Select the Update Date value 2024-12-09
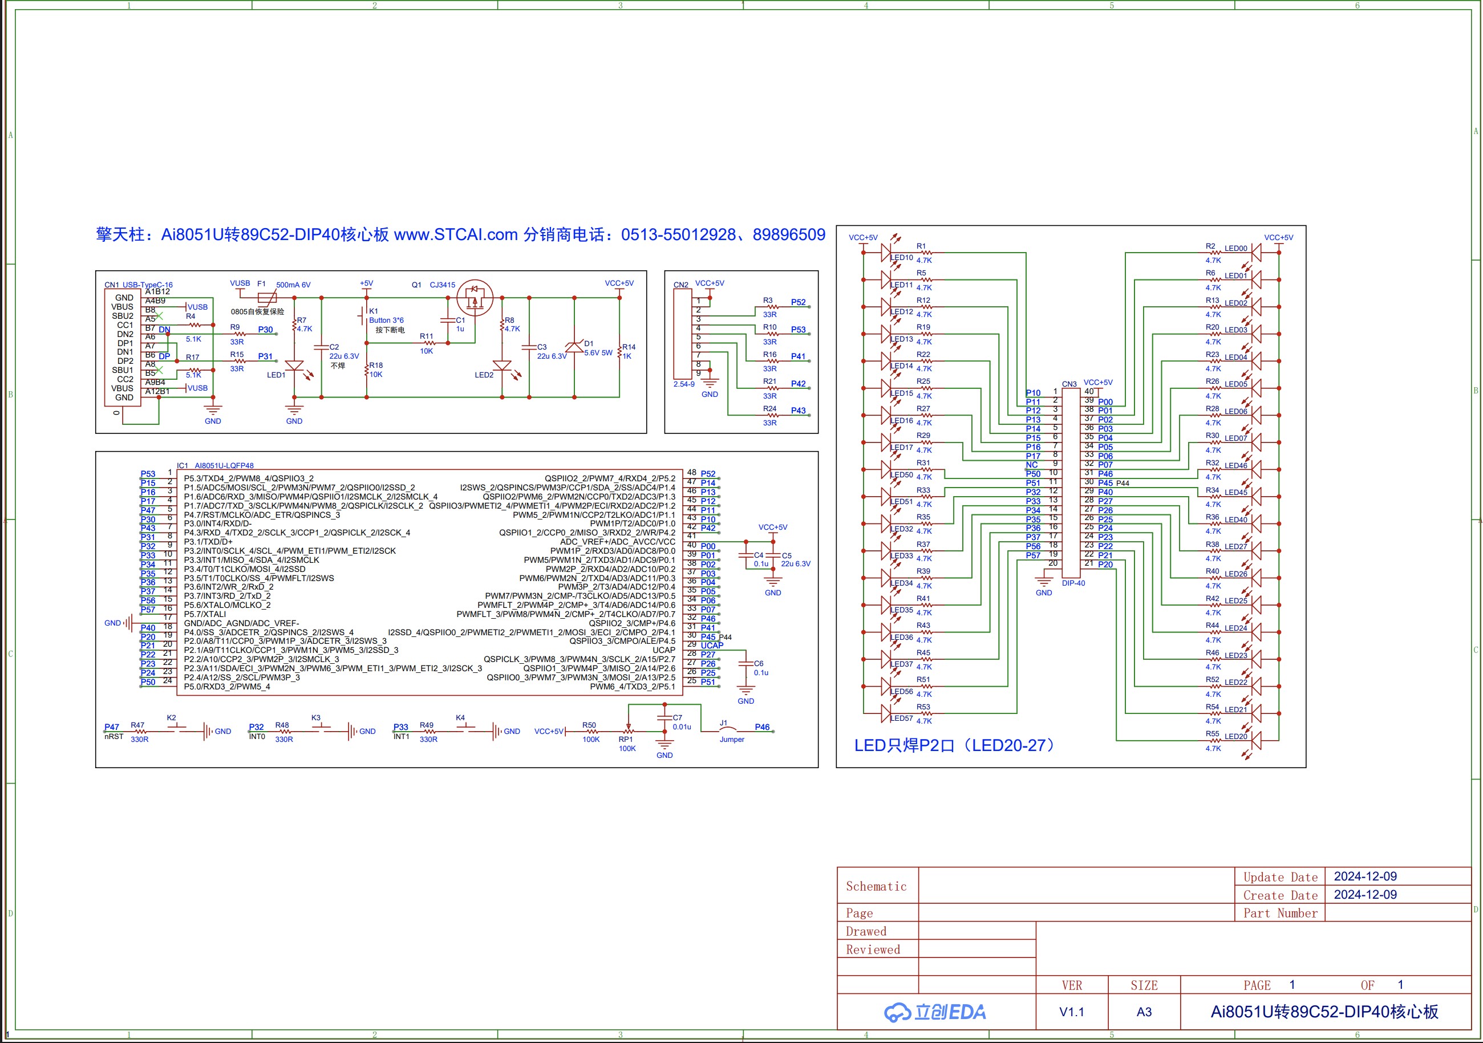The image size is (1483, 1043). [1365, 876]
